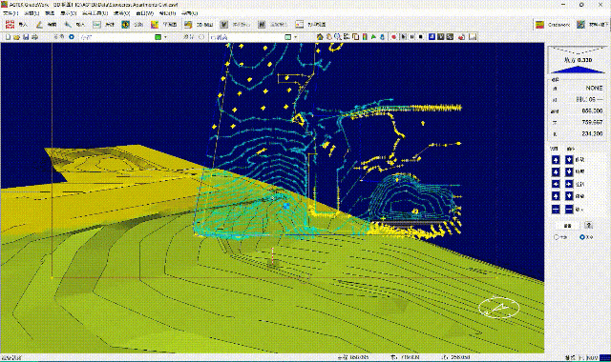Click the first layer name combo box
The image size is (611, 362).
pyautogui.click(x=116, y=37)
